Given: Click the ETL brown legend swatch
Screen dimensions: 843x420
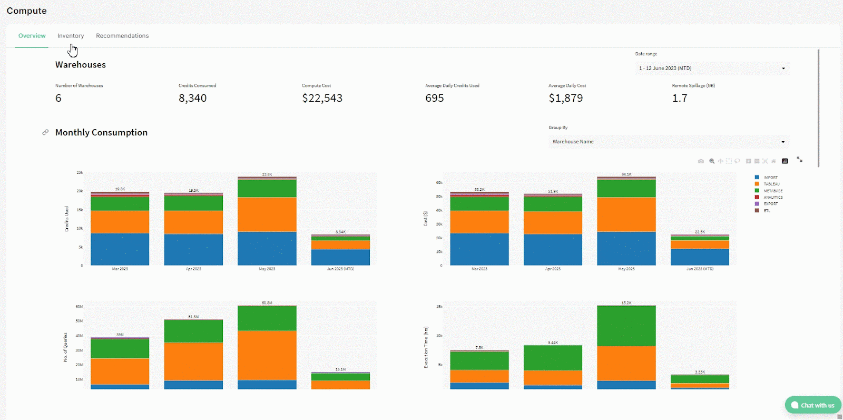Looking at the screenshot, I should pyautogui.click(x=757, y=210).
